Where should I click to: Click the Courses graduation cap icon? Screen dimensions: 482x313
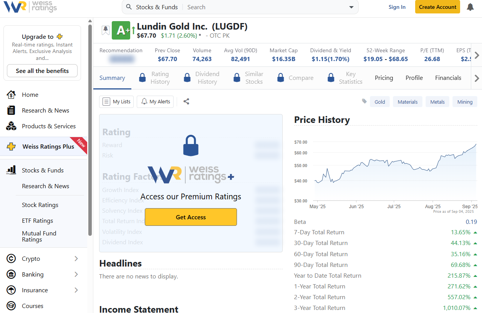(x=11, y=306)
